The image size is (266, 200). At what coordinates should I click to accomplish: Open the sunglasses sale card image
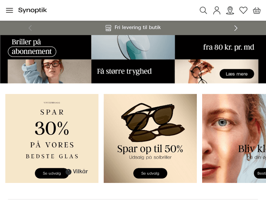pos(150,139)
